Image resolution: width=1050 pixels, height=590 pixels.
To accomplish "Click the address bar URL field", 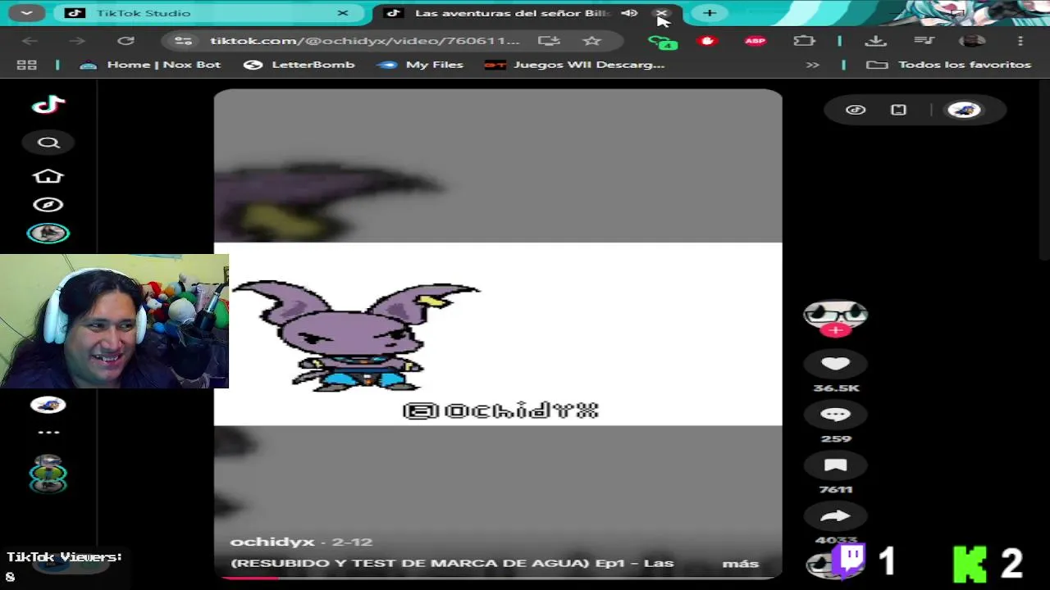I will click(364, 41).
